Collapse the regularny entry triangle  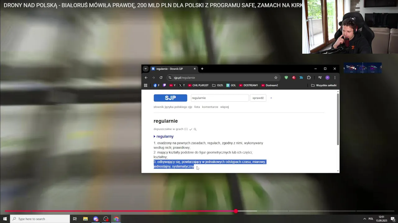coord(155,137)
